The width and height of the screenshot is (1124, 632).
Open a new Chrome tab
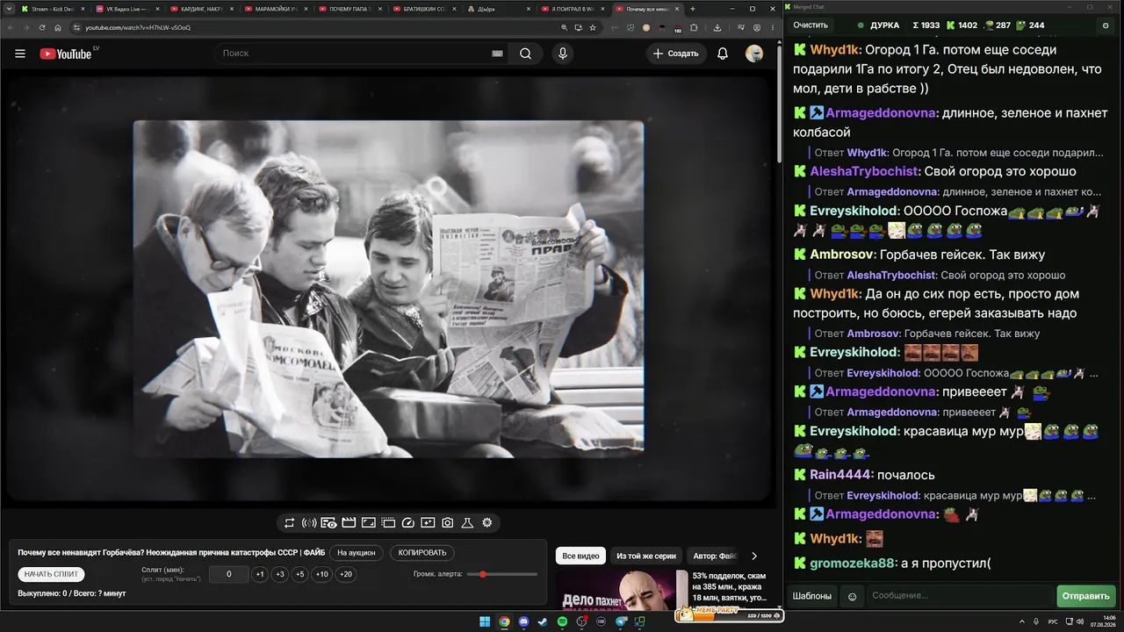(x=693, y=9)
